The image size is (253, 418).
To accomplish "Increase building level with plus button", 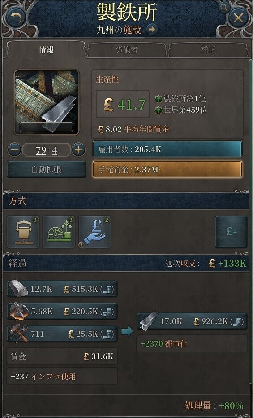I will point(78,150).
